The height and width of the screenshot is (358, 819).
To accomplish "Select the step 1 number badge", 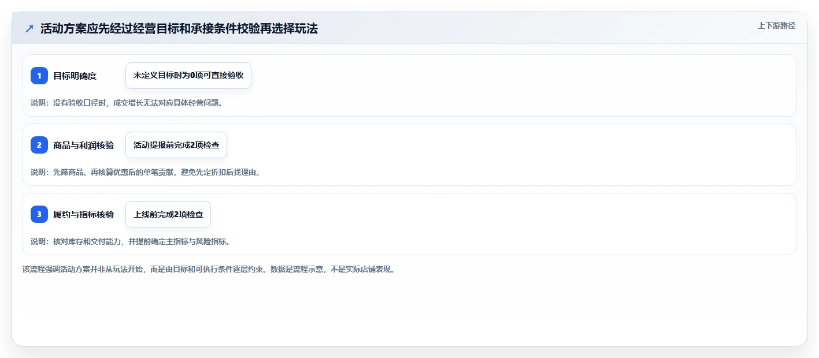I will coord(39,76).
